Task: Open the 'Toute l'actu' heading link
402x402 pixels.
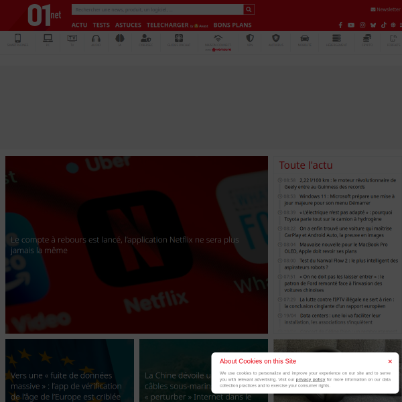Action: [x=306, y=165]
